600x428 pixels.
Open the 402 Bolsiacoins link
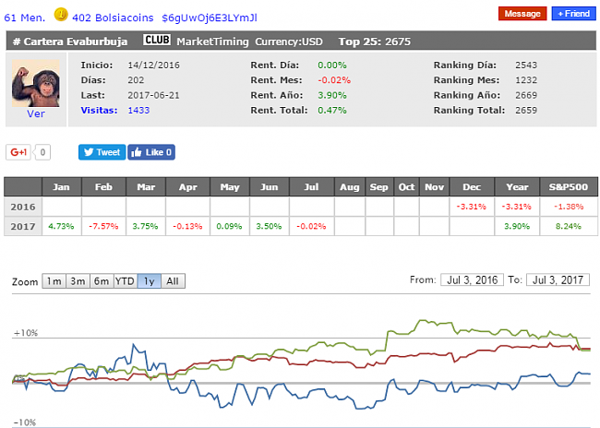tap(113, 18)
